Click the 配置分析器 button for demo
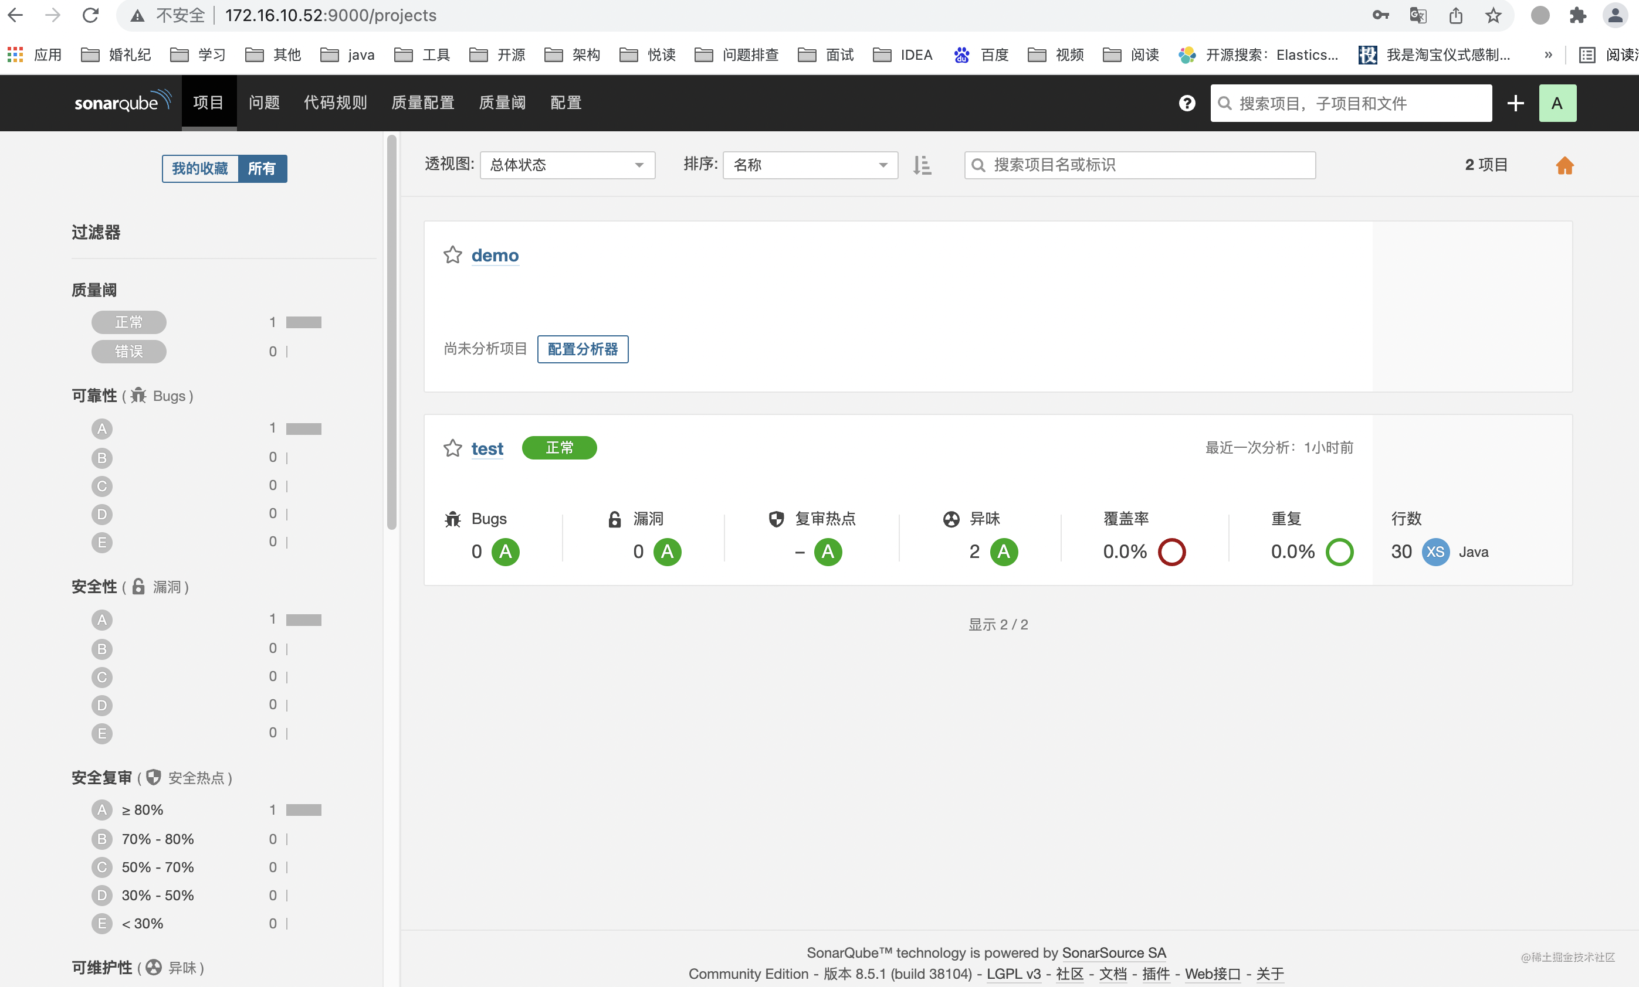The width and height of the screenshot is (1639, 987). point(582,349)
